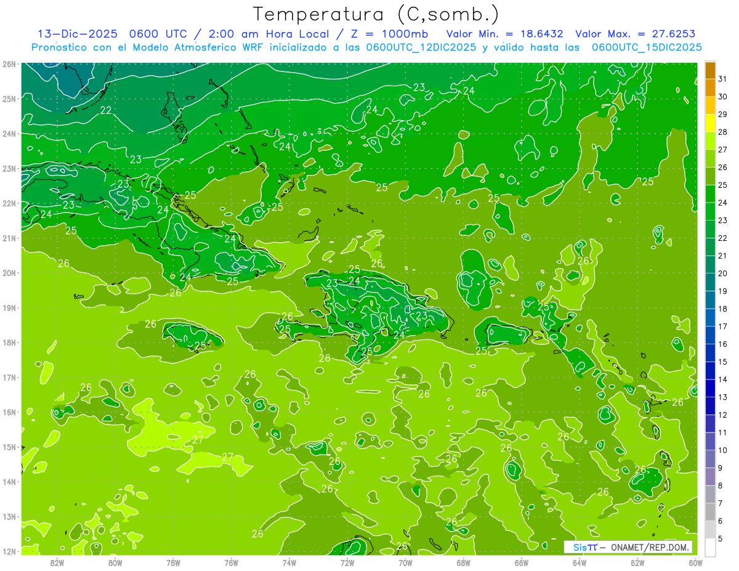Screen dimensions: 739x571
Task: Click the legend value 31
Action: [x=723, y=79]
